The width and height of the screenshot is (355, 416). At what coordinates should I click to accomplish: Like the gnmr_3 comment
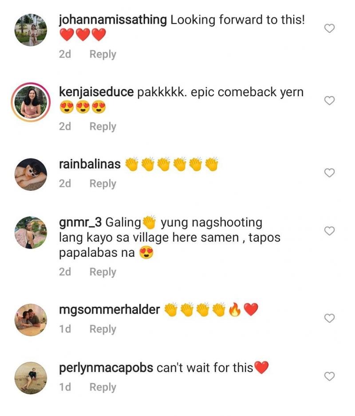click(x=329, y=231)
